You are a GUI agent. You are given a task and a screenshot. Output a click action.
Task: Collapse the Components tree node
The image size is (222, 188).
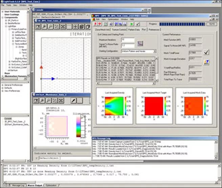tap(2, 17)
